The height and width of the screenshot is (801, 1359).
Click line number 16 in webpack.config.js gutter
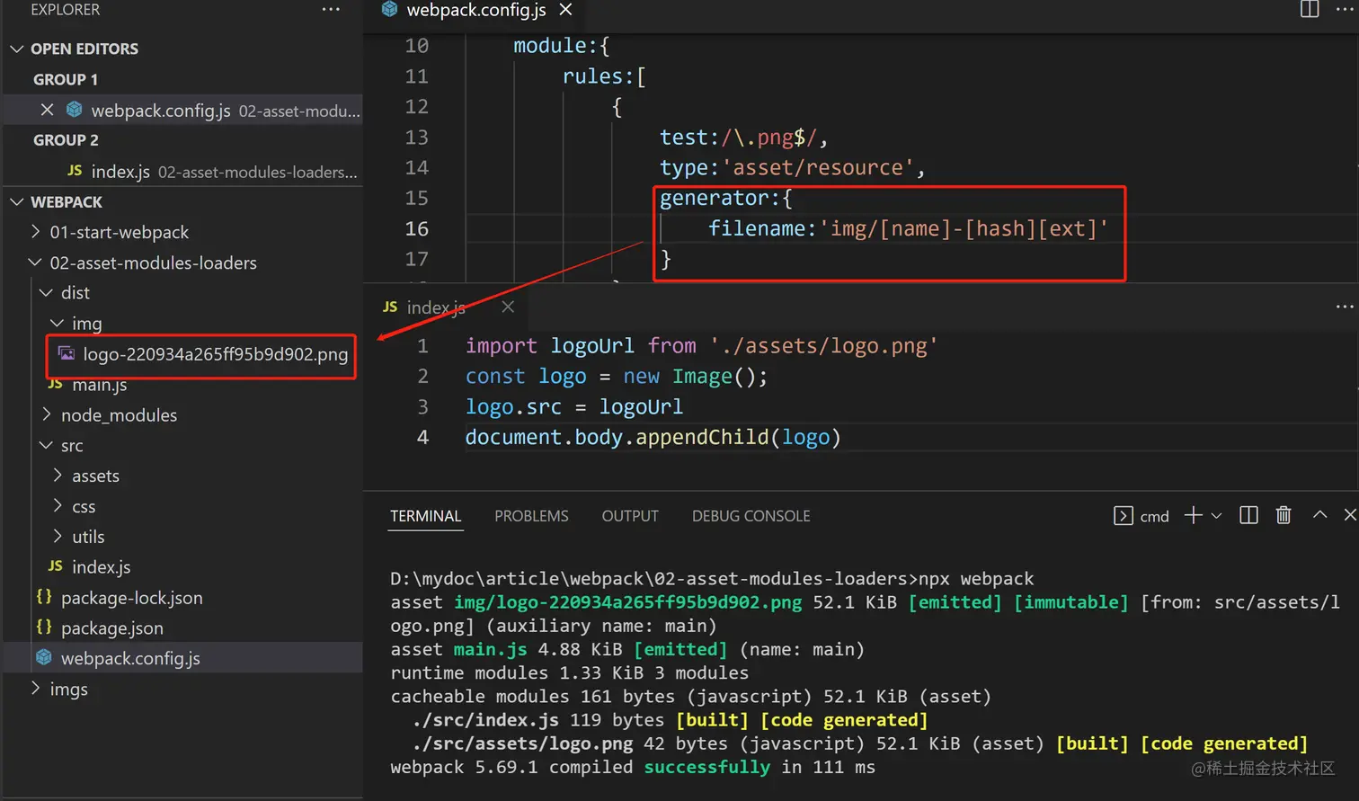[x=417, y=228]
